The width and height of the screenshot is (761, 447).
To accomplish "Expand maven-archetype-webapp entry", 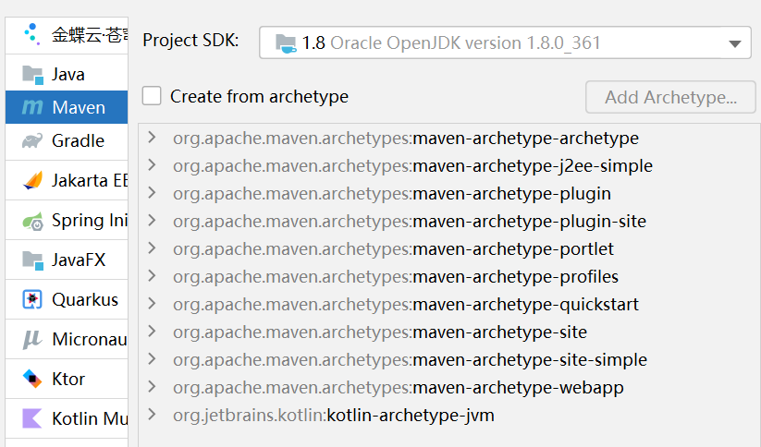I will click(x=152, y=386).
